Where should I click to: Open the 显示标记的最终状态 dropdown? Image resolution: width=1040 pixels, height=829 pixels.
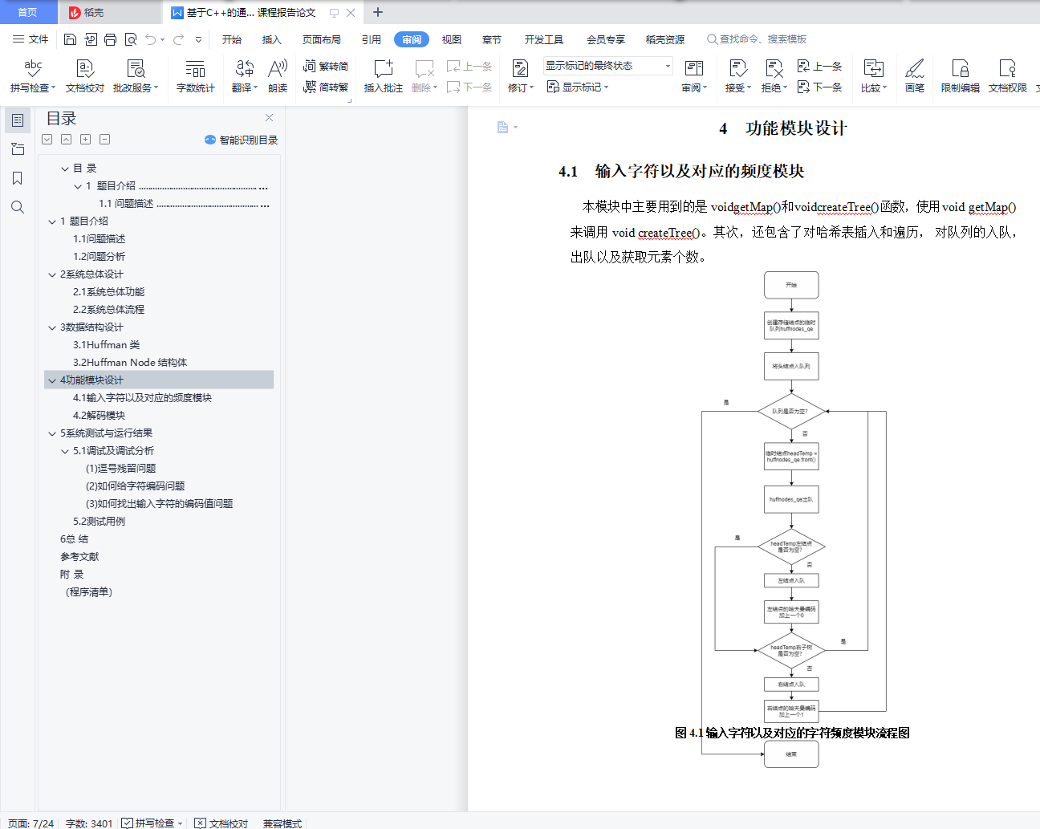608,66
